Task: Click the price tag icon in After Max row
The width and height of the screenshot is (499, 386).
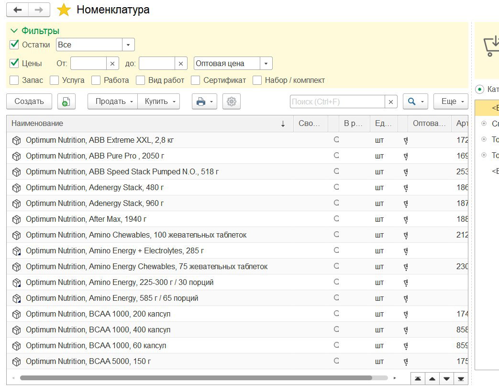Action: point(406,219)
